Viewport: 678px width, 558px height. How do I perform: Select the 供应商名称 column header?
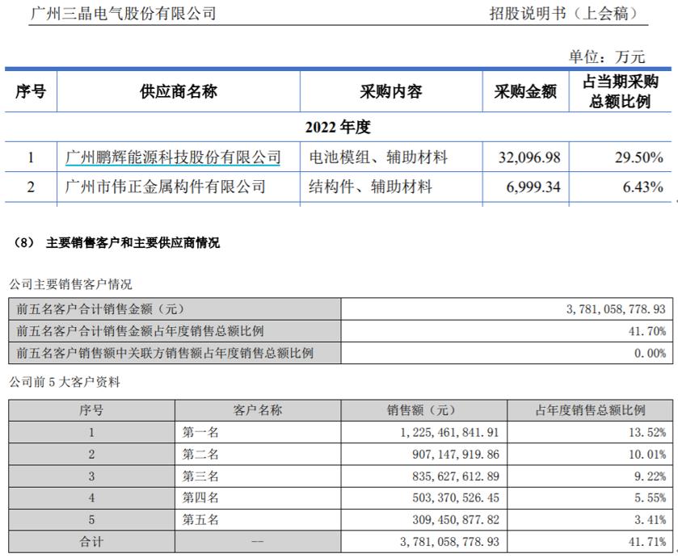179,91
